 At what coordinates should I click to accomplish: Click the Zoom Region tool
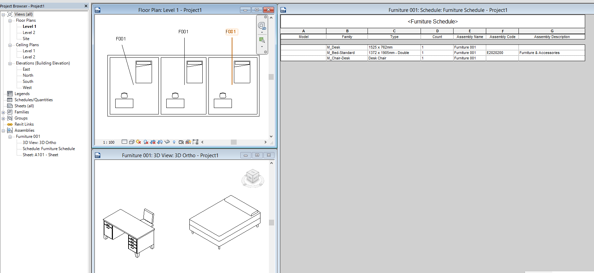262,40
